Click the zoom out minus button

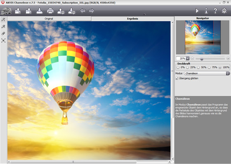coord(192,58)
